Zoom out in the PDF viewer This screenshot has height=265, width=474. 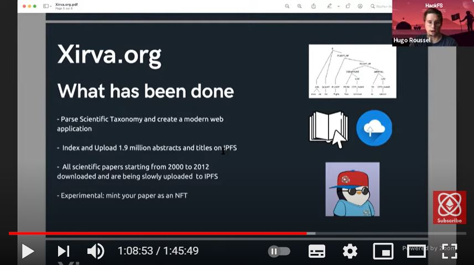click(287, 6)
